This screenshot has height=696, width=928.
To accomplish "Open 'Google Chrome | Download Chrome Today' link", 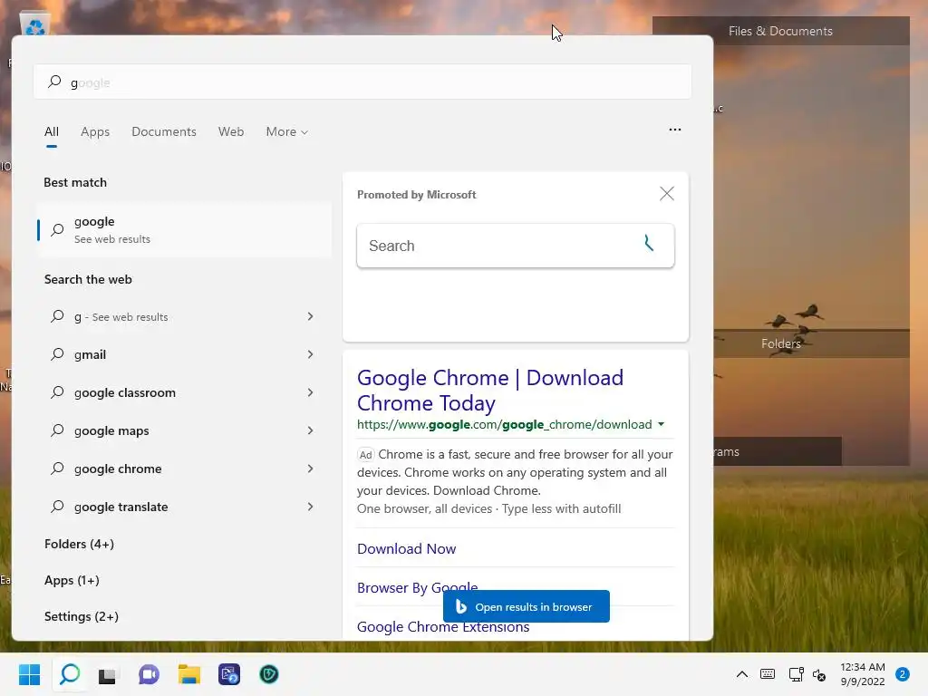I will [x=490, y=390].
